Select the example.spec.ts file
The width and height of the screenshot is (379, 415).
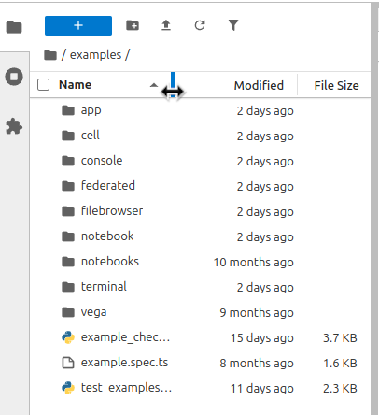click(201, 363)
